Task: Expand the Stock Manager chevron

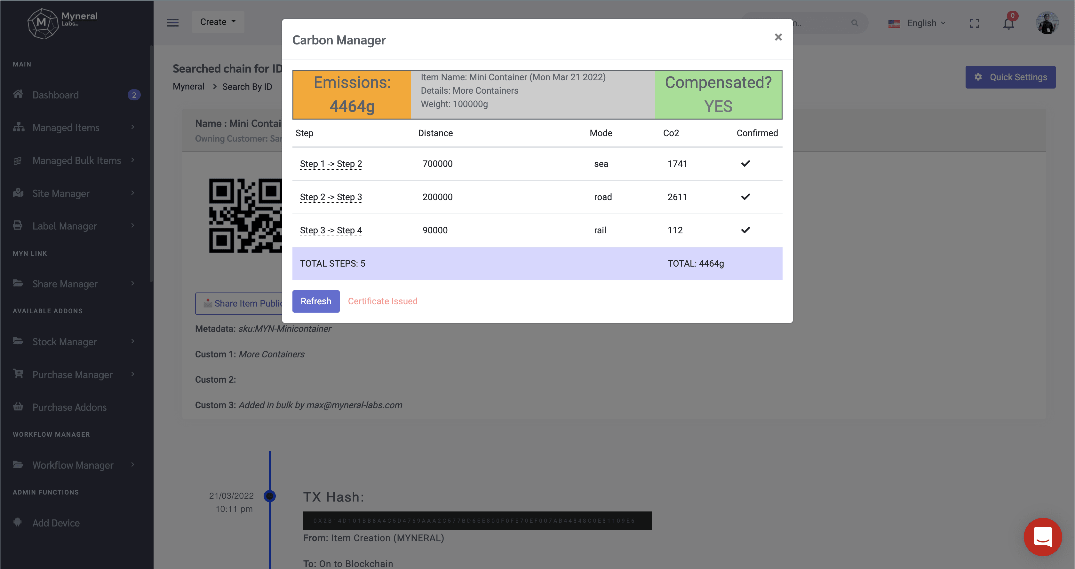Action: coord(133,341)
